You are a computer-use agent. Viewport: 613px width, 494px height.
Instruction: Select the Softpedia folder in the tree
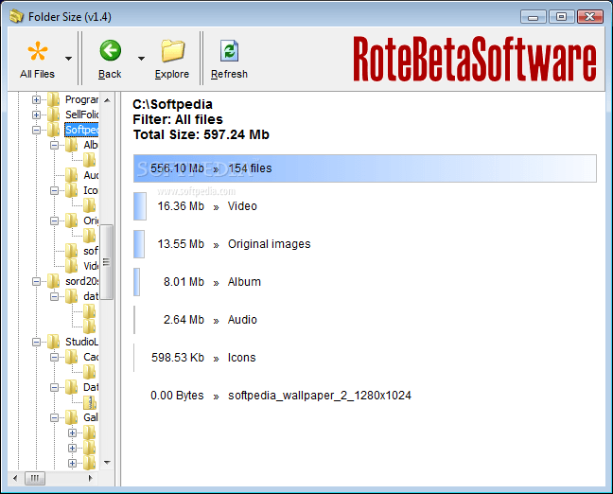click(x=81, y=130)
